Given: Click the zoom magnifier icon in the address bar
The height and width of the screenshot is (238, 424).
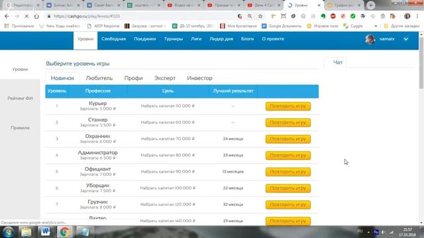Looking at the screenshot, I should point(250,16).
